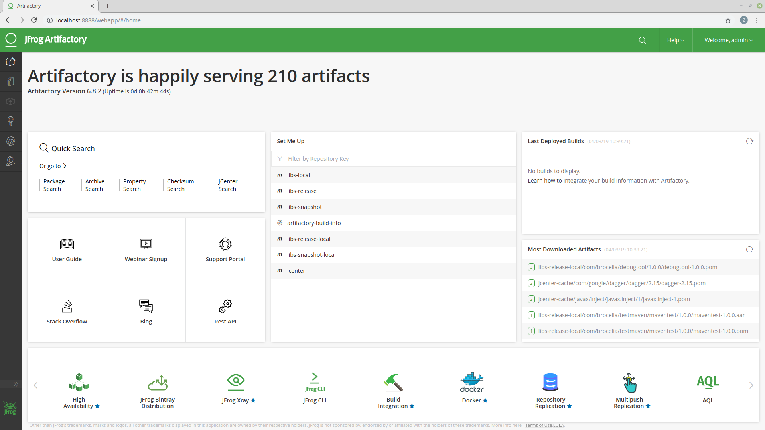Screen dimensions: 765x430
Task: Open JCenter Search
Action: pos(228,185)
